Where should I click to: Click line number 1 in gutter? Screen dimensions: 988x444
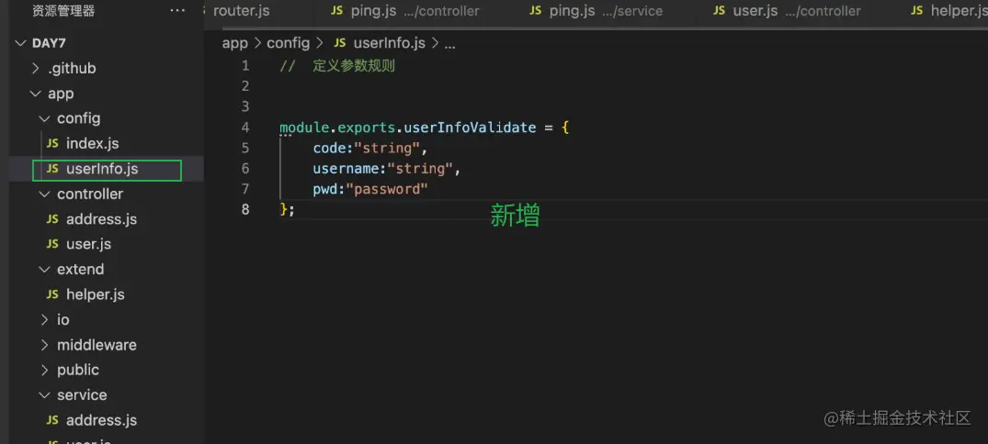coord(245,65)
